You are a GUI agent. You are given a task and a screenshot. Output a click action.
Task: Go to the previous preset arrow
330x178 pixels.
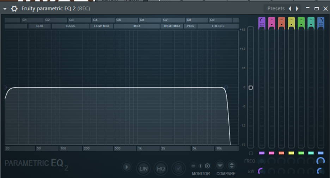pos(290,8)
